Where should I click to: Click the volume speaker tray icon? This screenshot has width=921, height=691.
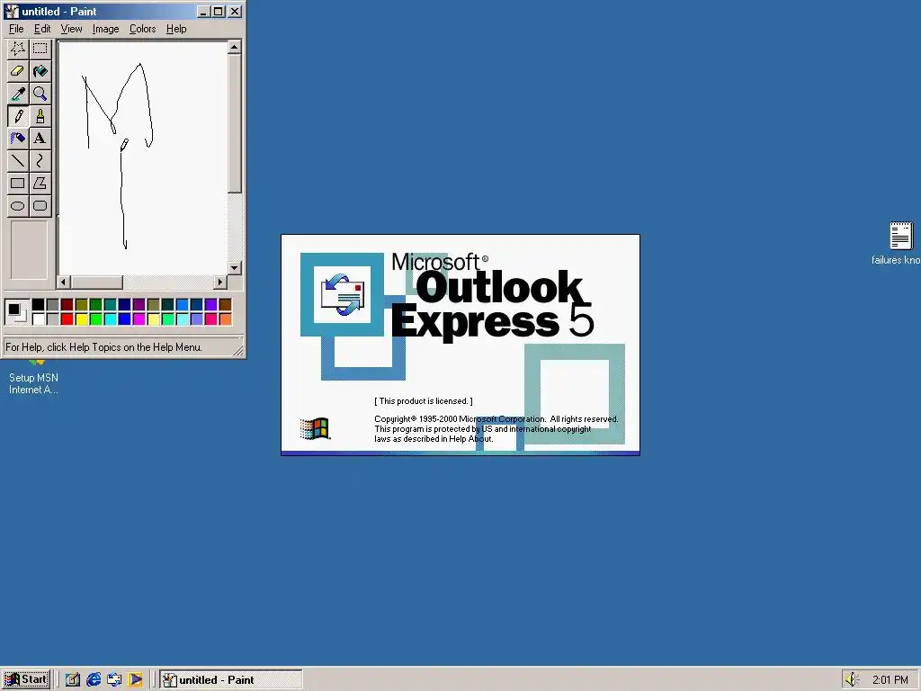853,680
